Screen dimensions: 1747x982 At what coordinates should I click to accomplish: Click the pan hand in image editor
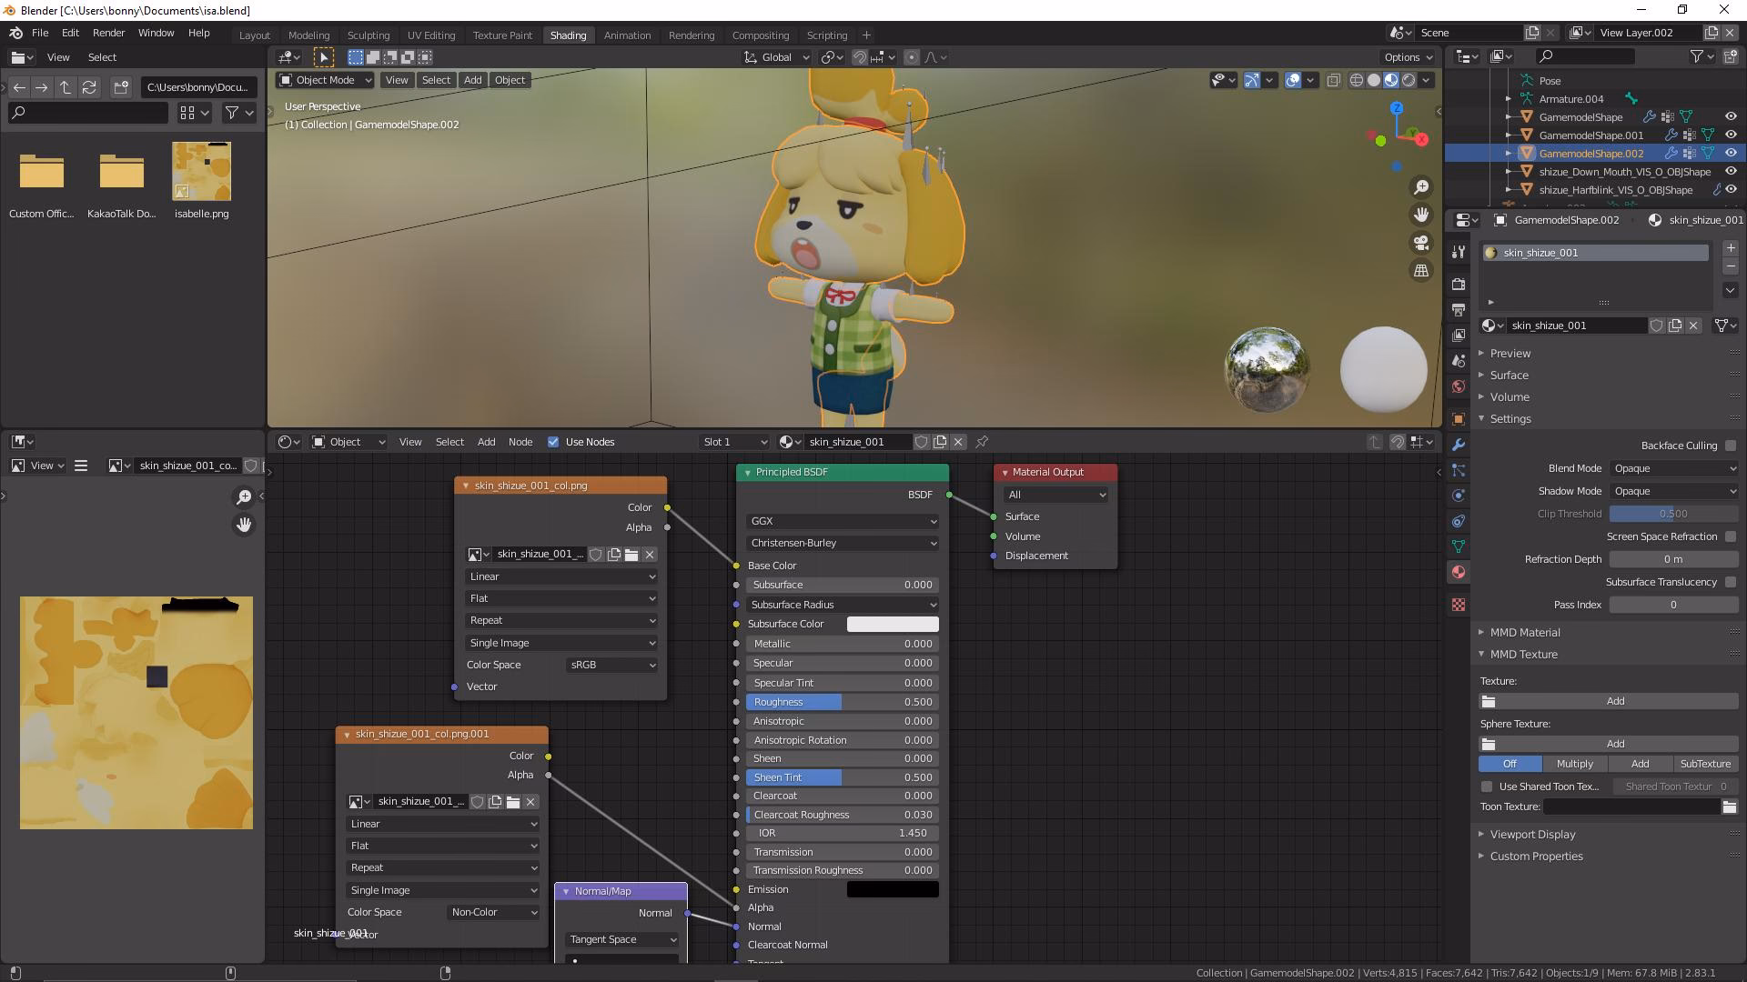[x=244, y=526]
